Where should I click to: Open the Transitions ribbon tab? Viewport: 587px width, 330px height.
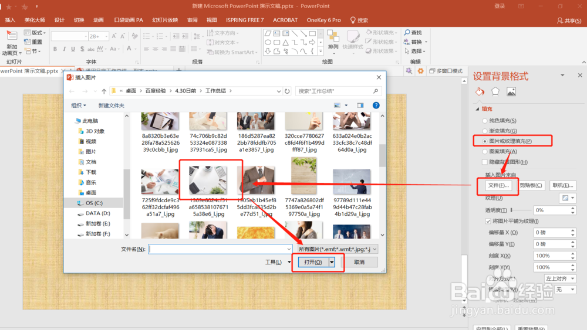pyautogui.click(x=79, y=20)
